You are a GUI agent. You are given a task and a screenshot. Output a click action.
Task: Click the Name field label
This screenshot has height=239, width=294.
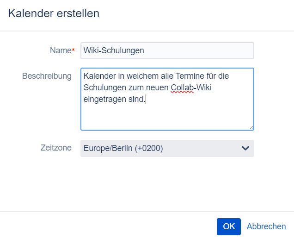tap(60, 50)
